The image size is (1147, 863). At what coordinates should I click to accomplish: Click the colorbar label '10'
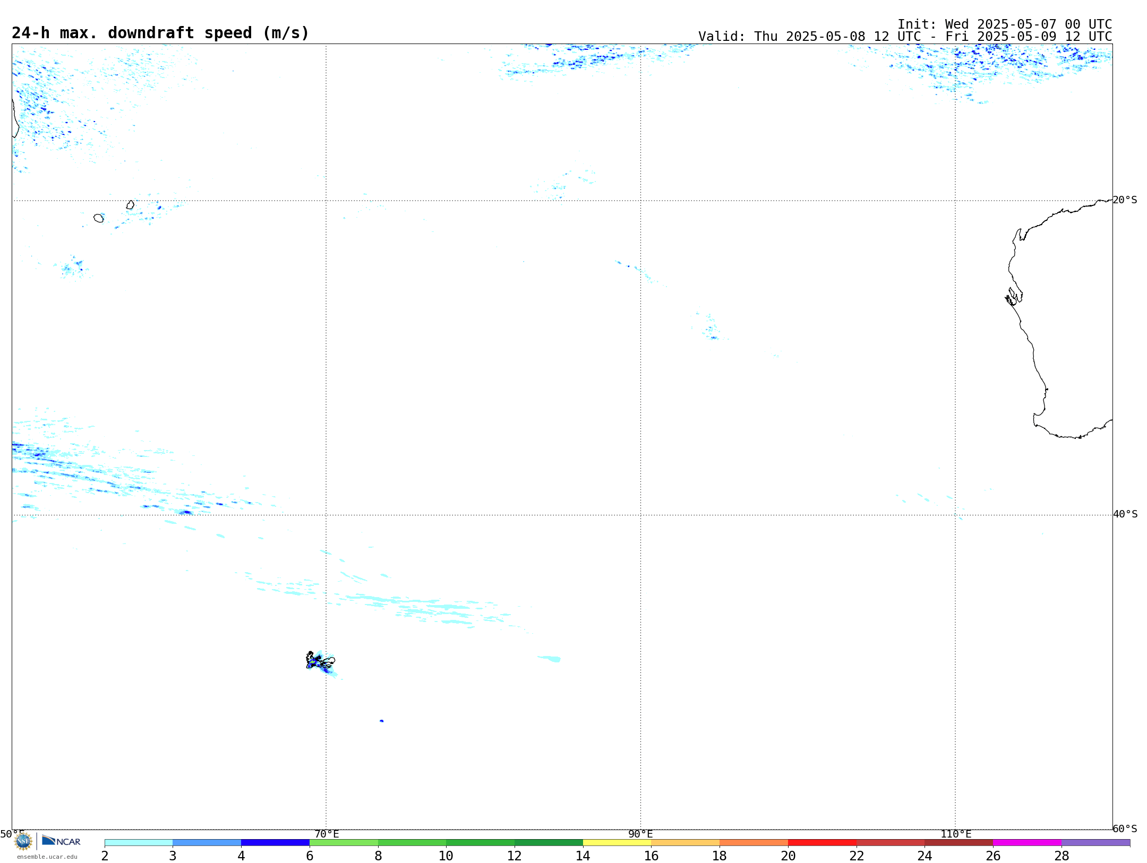click(x=446, y=856)
